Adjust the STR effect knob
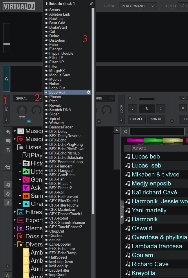The image size is (188, 278). point(22,110)
